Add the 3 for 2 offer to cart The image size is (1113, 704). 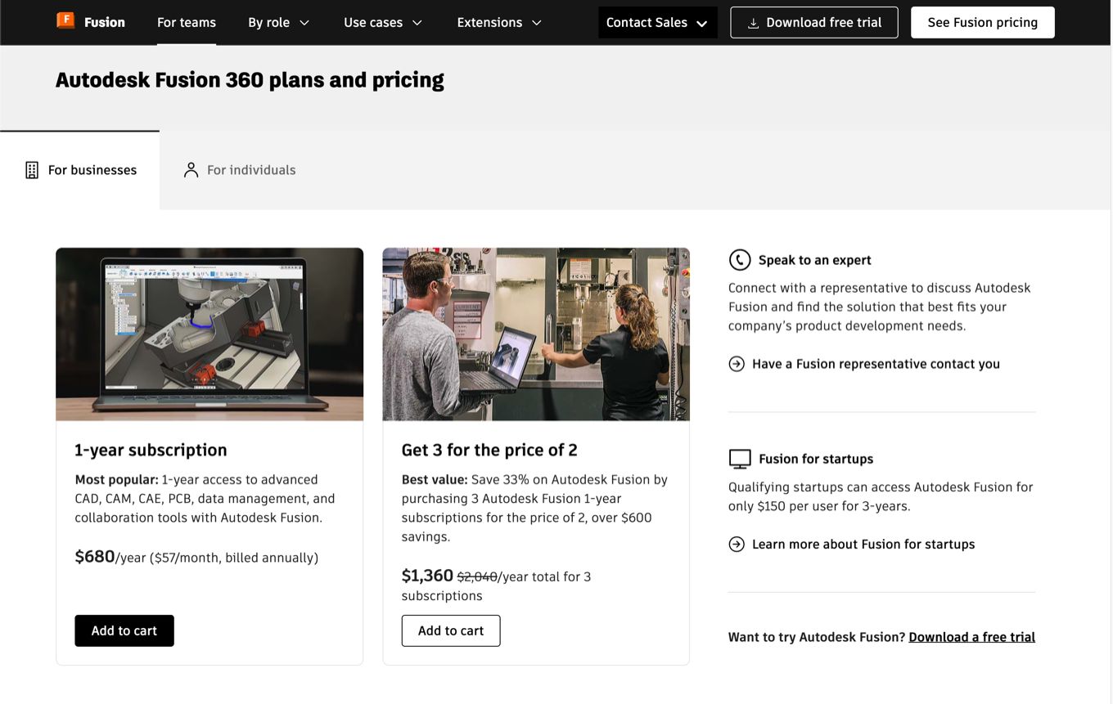(451, 630)
